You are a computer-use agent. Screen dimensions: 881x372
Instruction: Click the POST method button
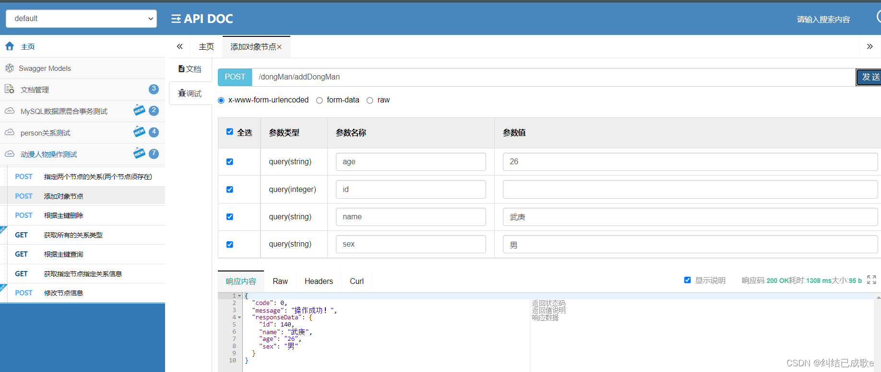point(235,77)
